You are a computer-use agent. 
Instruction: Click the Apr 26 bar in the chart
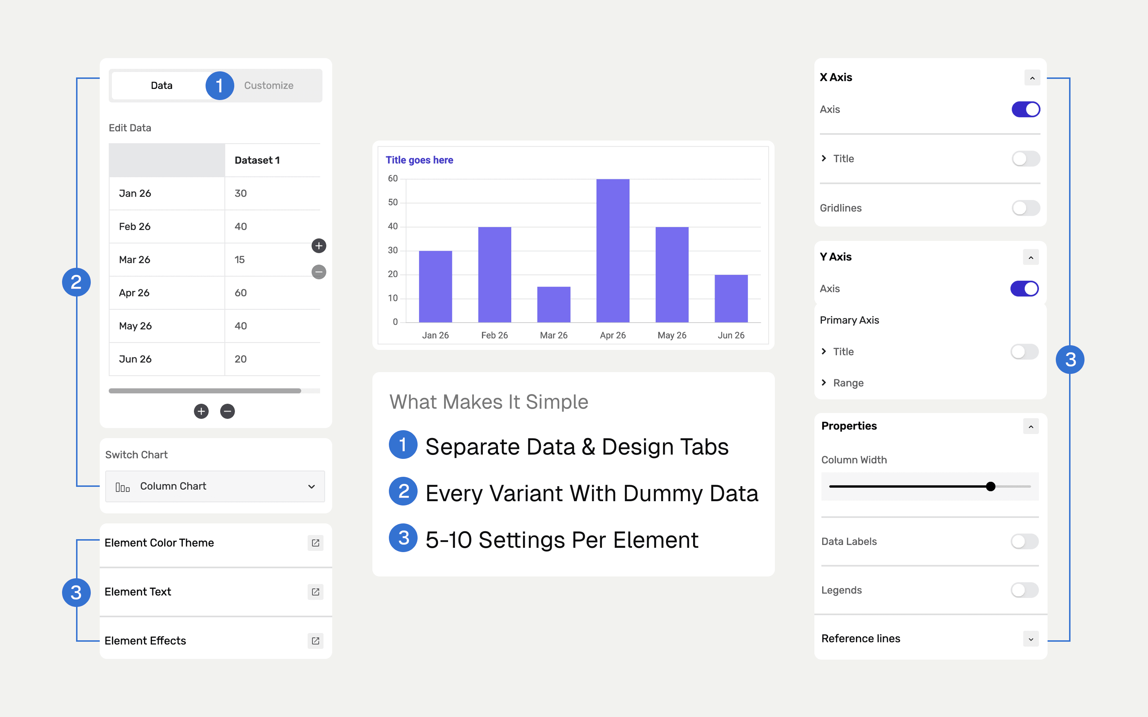[613, 250]
